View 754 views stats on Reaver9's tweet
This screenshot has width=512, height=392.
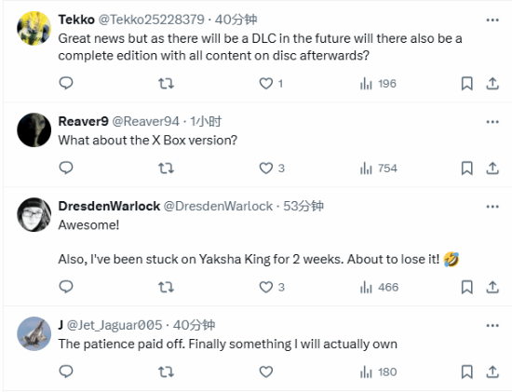tap(379, 169)
